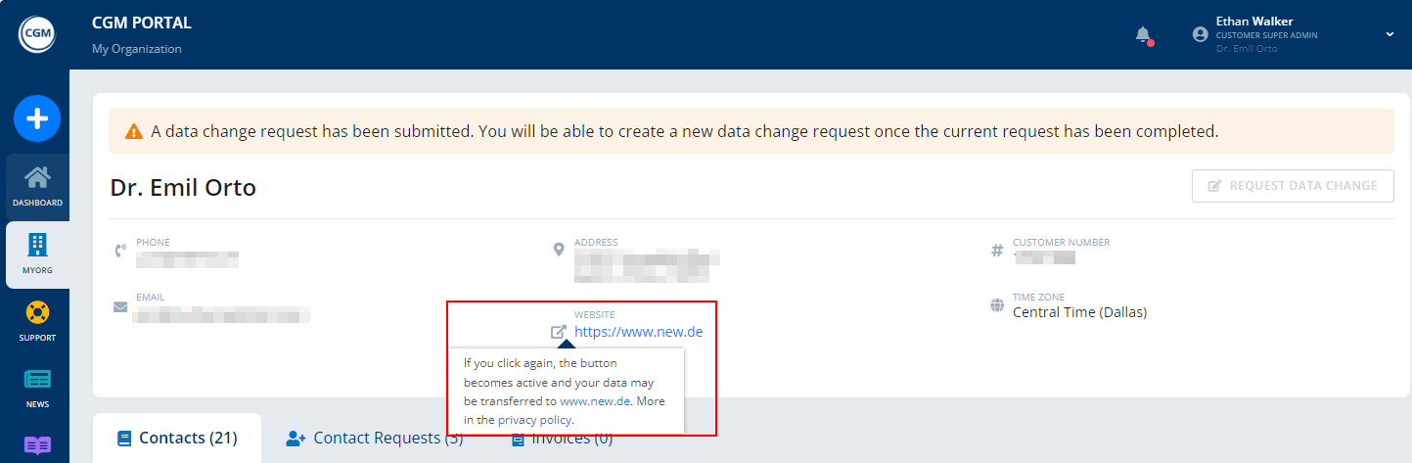Open the Support sidebar item
The height and width of the screenshot is (463, 1412).
[x=37, y=321]
